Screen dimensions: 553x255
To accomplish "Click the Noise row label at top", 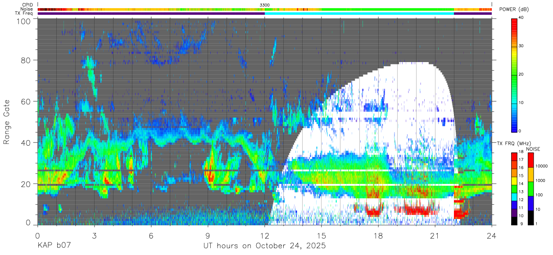I will click(x=26, y=9).
